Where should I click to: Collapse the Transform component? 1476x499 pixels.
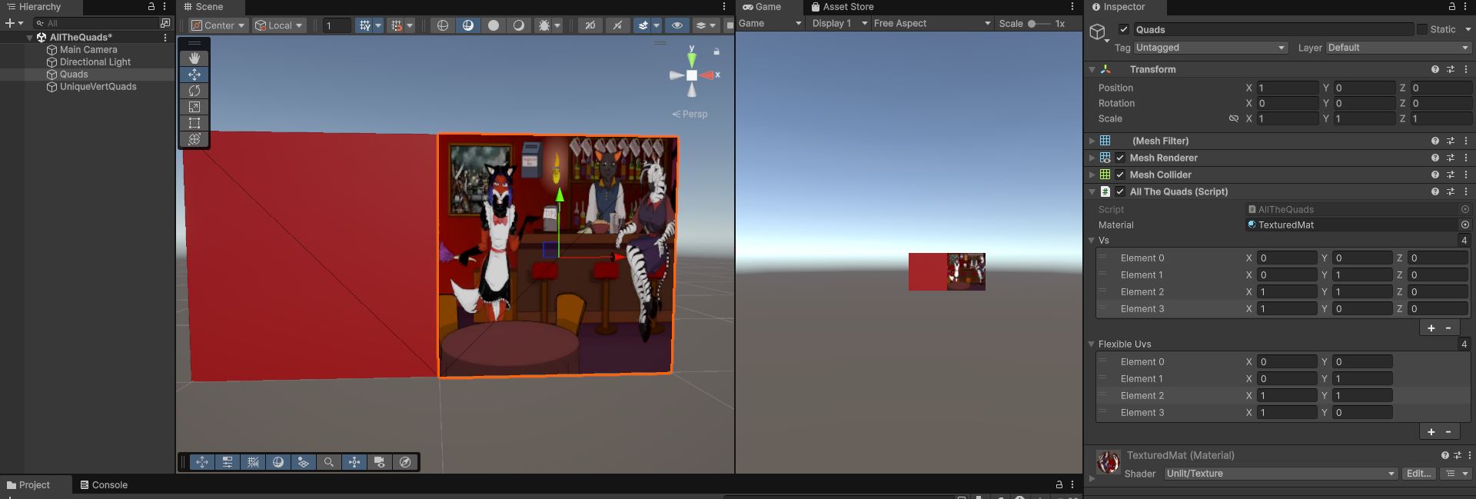pos(1092,69)
